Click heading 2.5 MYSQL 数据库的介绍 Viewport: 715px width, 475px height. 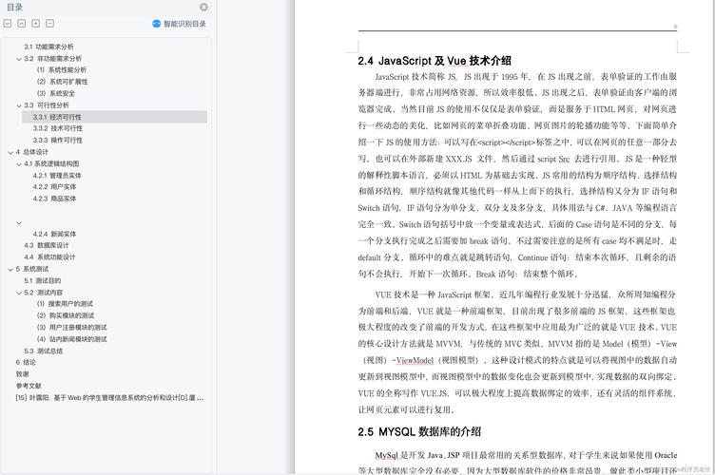pos(419,431)
